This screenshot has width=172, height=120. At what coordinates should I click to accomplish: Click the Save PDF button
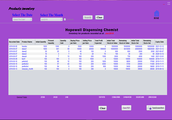pos(126,108)
